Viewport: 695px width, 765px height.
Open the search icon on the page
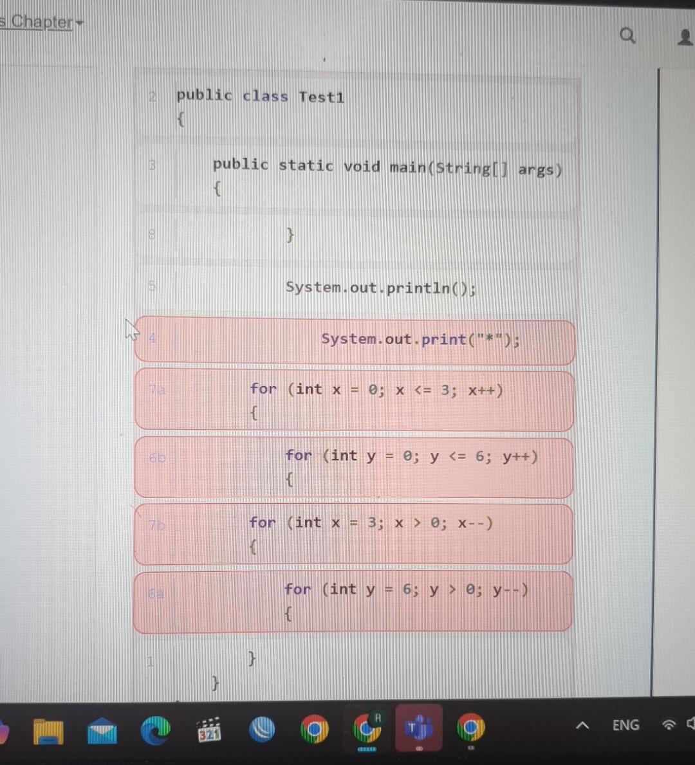pyautogui.click(x=627, y=37)
